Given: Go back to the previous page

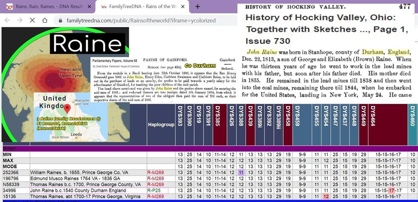Looking at the screenshot, I should tap(7, 20).
